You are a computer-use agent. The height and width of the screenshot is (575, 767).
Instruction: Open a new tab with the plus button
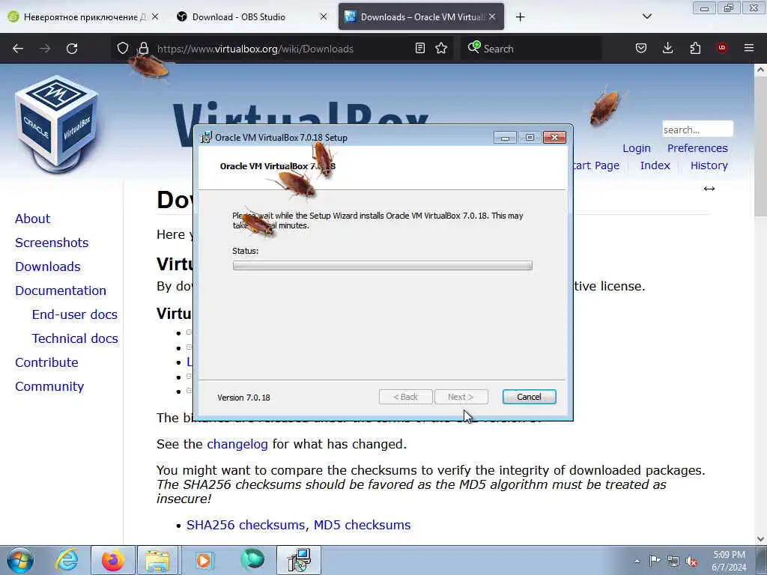click(520, 17)
